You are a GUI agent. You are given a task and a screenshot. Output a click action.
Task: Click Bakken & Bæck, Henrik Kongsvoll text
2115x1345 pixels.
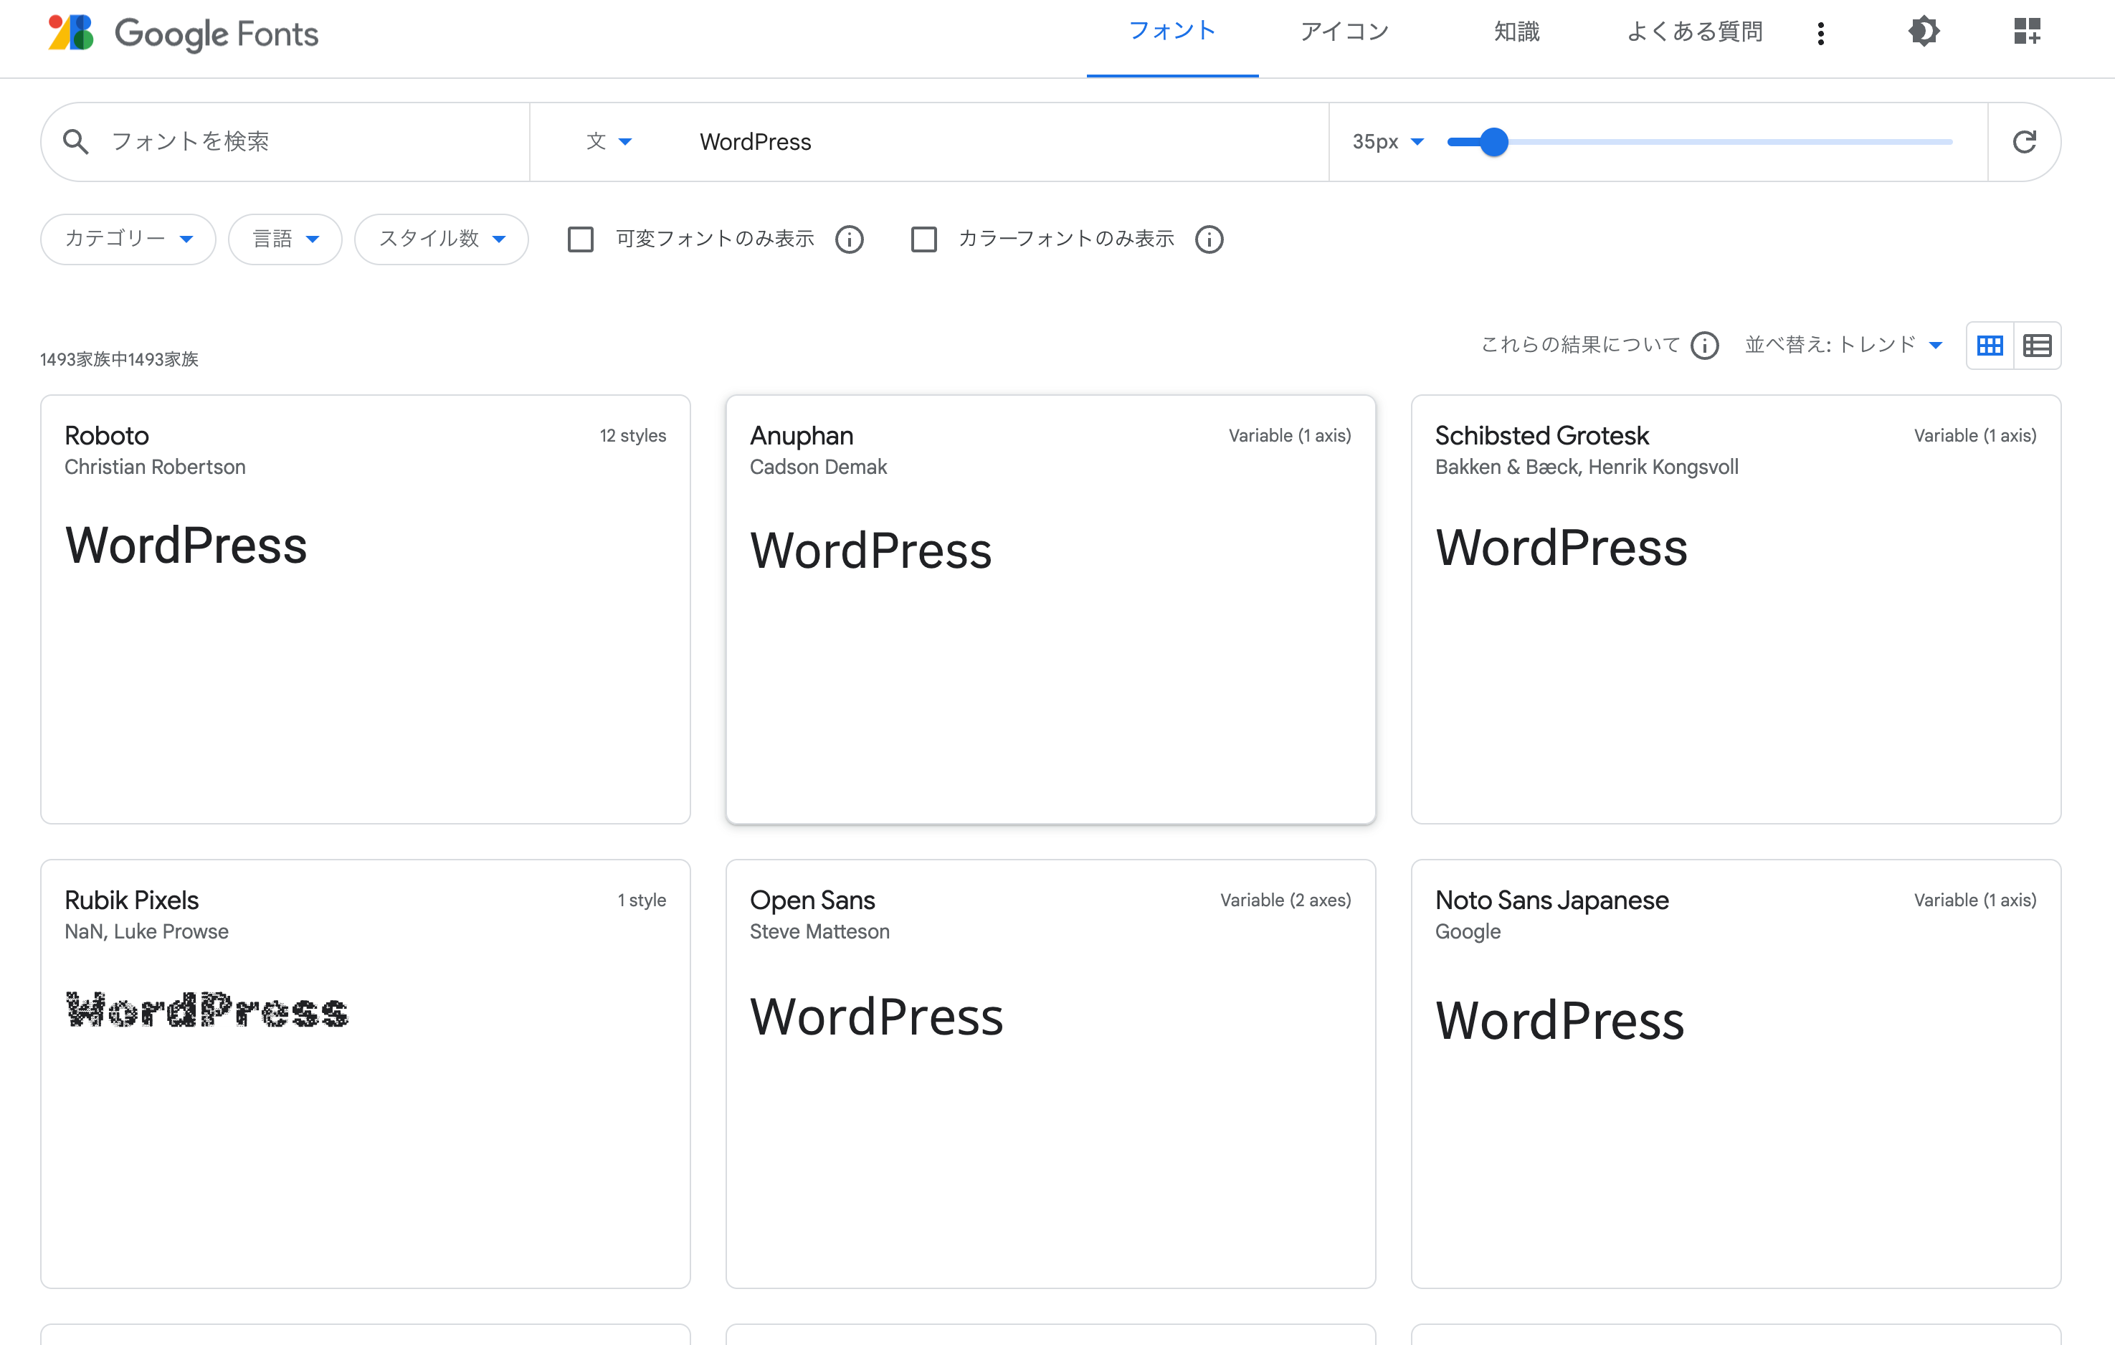click(x=1586, y=467)
